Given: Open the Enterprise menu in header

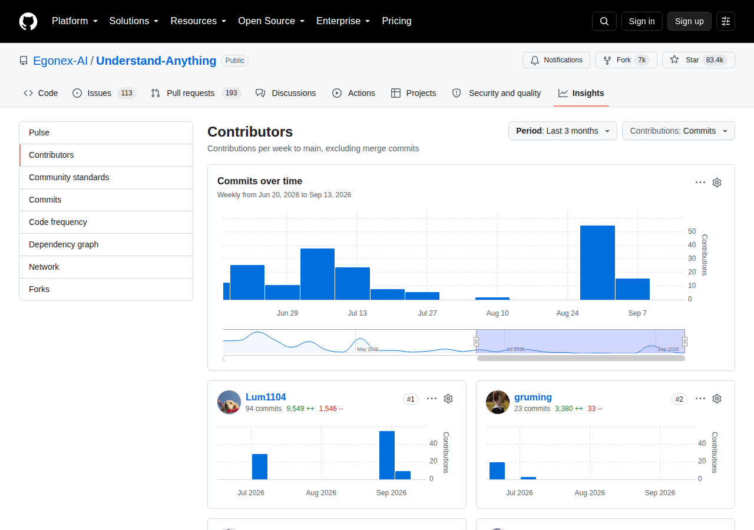Looking at the screenshot, I should tap(343, 21).
